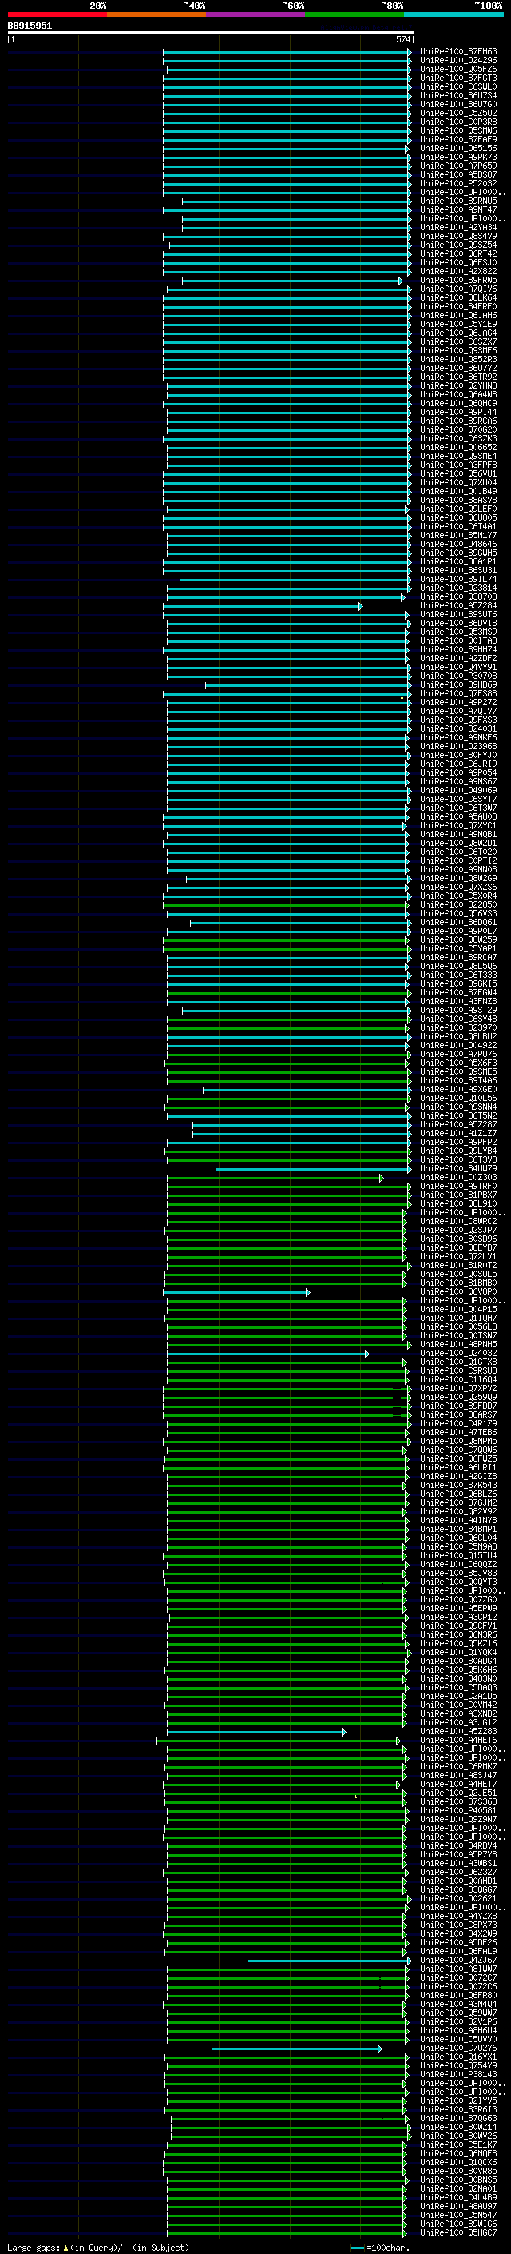This screenshot has width=511, height=2254.
Task: Open hit UniRef100_C6SWL0
Action: 458,86
